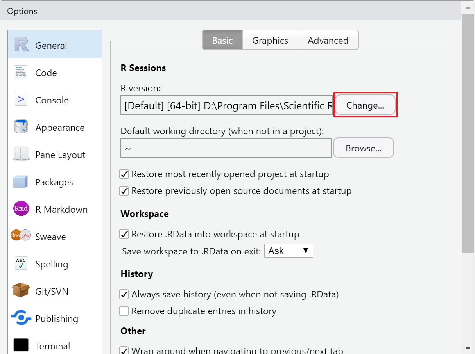The image size is (475, 354).
Task: Open Appearance paint bucket icon
Action: click(21, 127)
